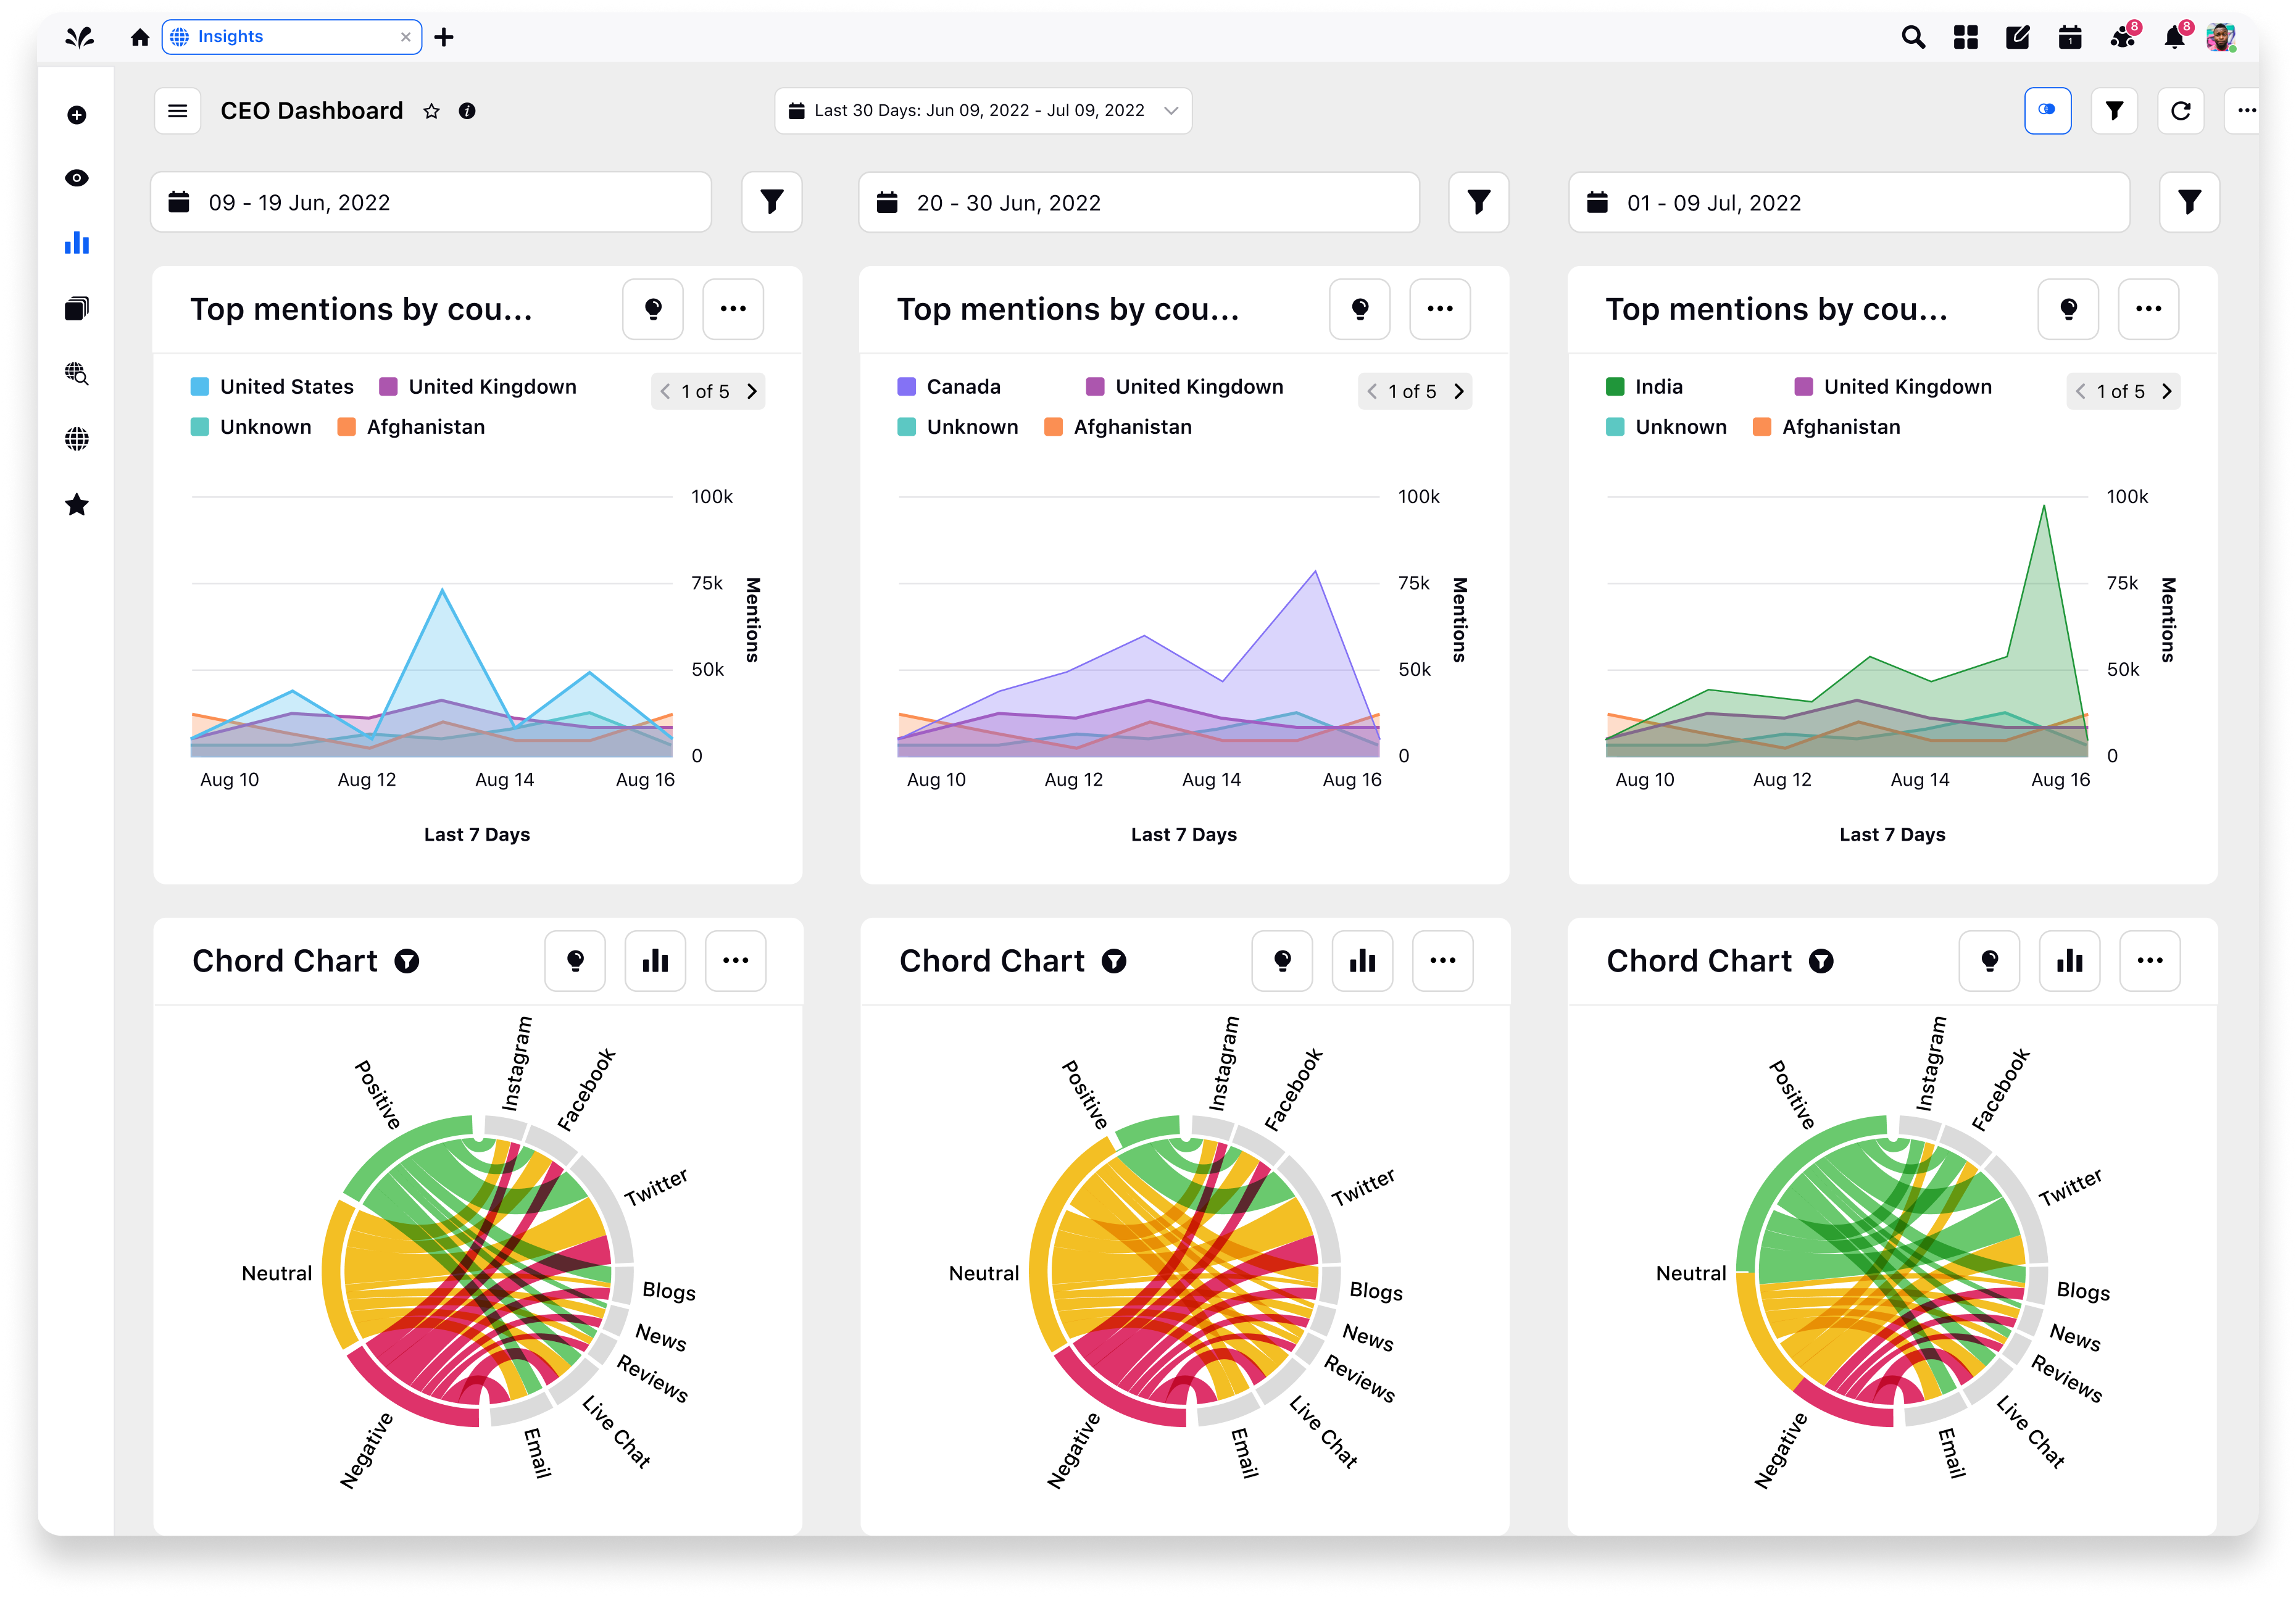Toggle the eye visibility icon in left sidebar
2296x1598 pixels.
coord(77,178)
